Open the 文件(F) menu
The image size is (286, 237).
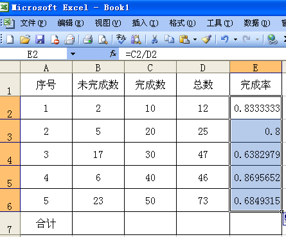33,23
